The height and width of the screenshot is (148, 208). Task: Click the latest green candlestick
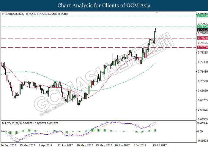coord(155,30)
